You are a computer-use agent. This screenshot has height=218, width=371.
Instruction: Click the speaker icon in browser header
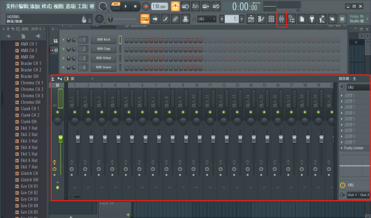(x=38, y=36)
